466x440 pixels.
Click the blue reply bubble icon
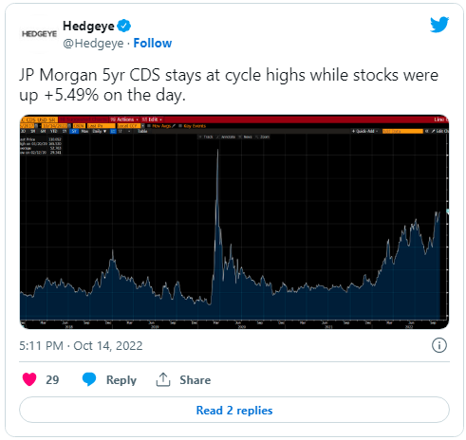pyautogui.click(x=89, y=379)
